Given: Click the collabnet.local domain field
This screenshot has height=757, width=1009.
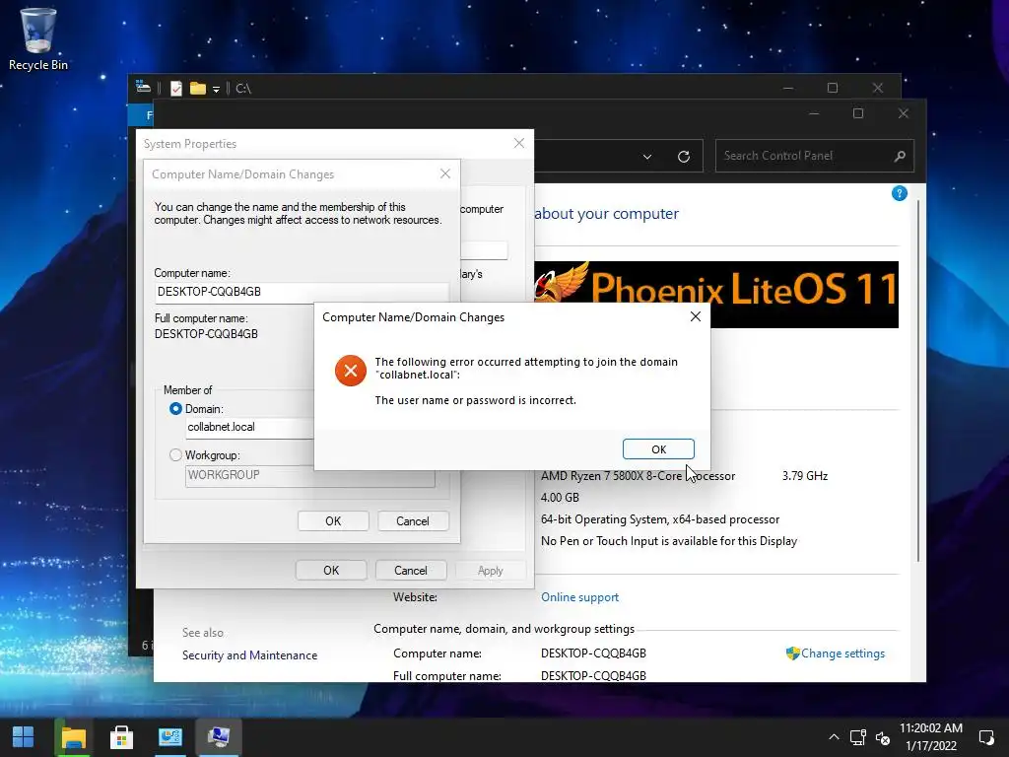Looking at the screenshot, I should [249, 428].
